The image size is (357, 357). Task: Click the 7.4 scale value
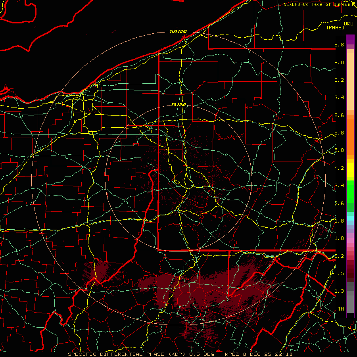click(x=339, y=98)
